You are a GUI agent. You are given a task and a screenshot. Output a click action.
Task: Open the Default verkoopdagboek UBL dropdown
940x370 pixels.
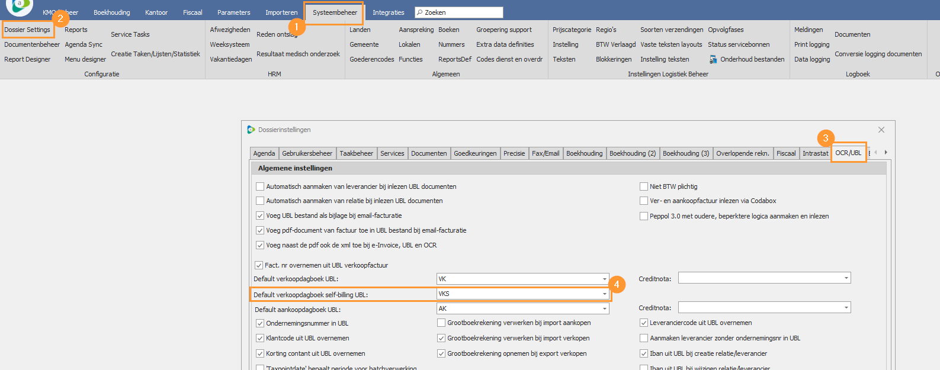(x=604, y=279)
